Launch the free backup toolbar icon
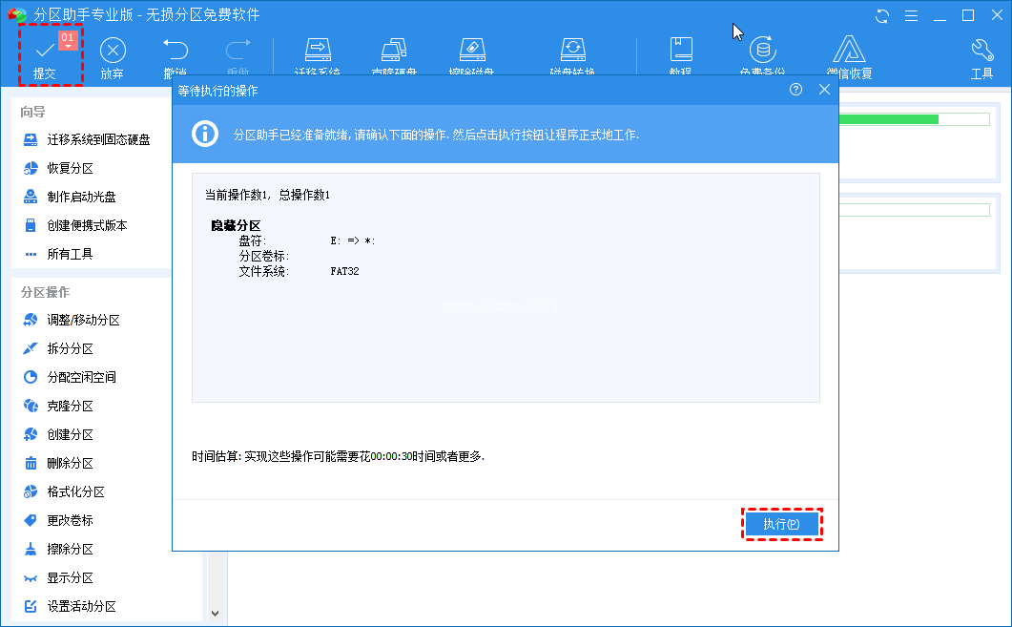The image size is (1012, 627). pyautogui.click(x=761, y=51)
